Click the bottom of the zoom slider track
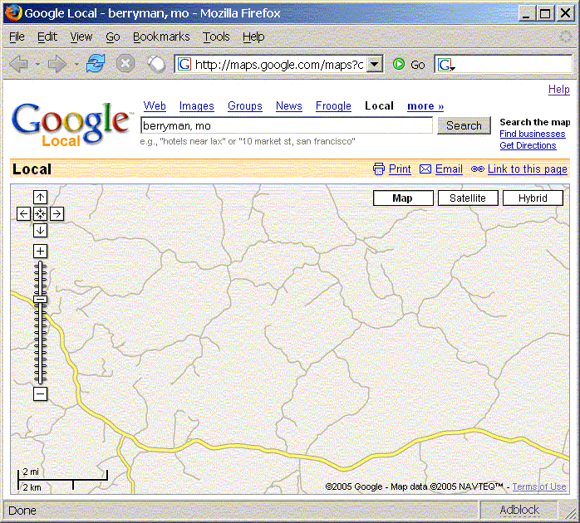The height and width of the screenshot is (523, 580). click(x=40, y=381)
